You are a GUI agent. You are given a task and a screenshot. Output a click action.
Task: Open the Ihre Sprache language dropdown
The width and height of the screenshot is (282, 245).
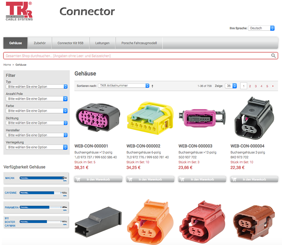click(261, 28)
